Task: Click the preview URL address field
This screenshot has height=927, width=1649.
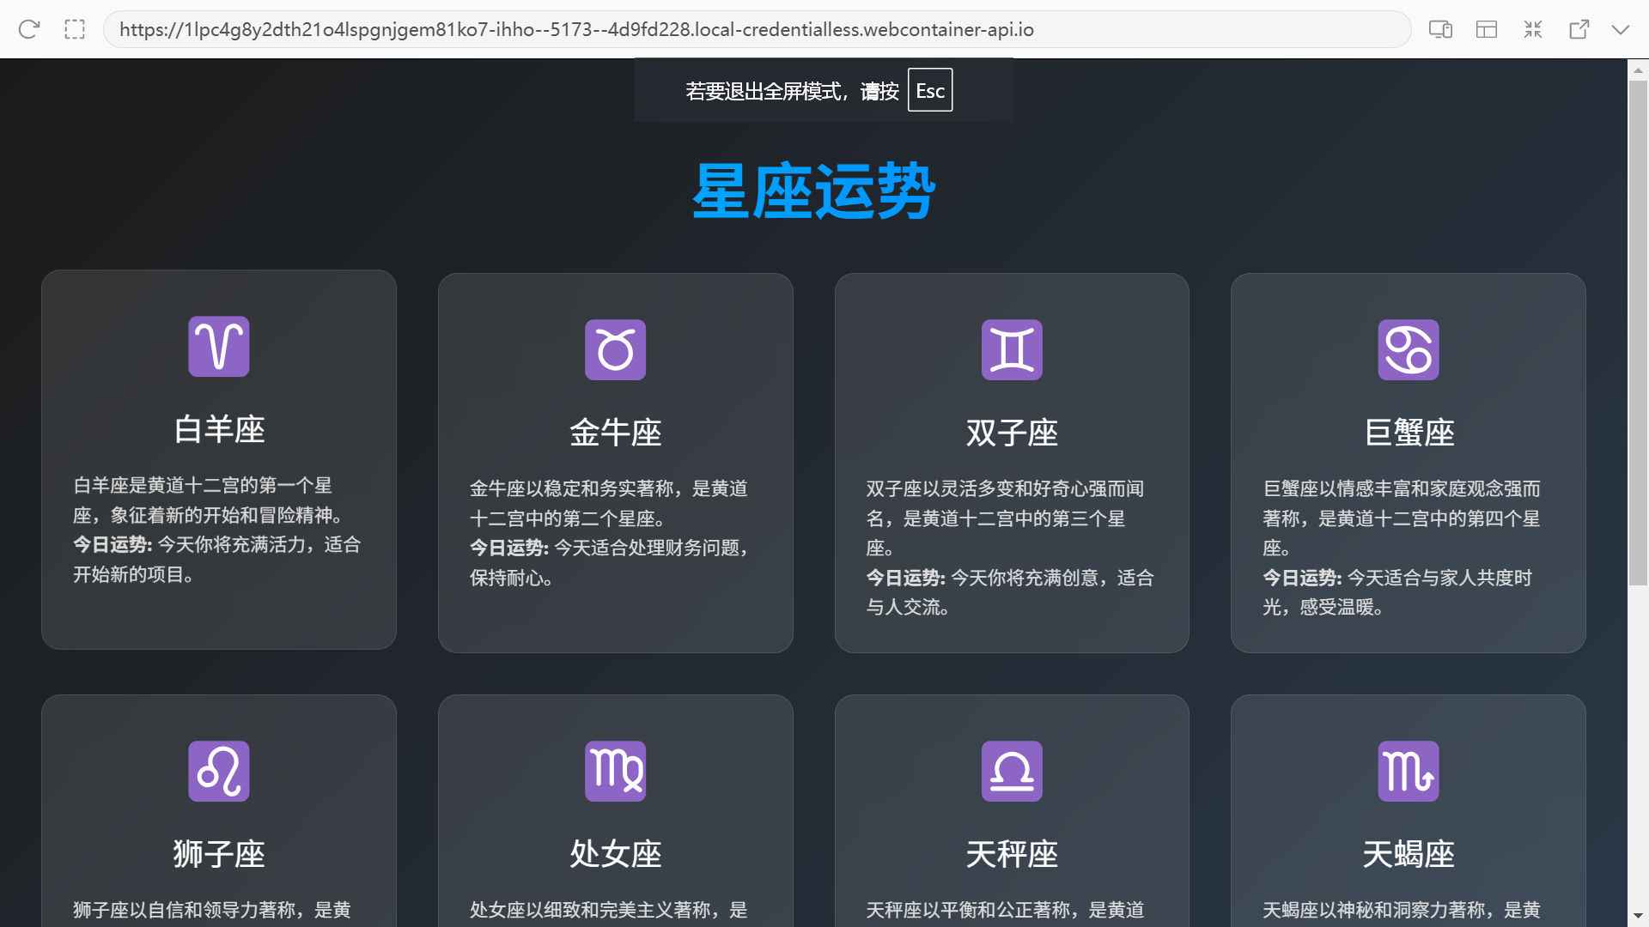Action: pos(757,29)
